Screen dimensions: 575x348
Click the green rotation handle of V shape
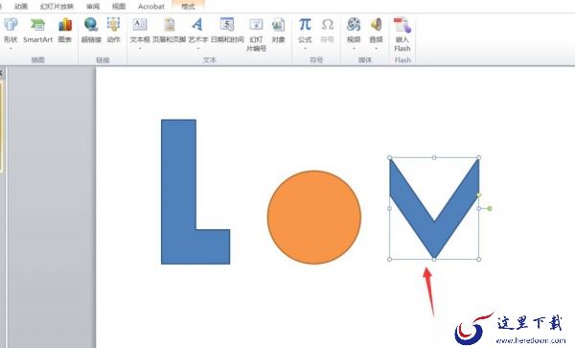[489, 208]
